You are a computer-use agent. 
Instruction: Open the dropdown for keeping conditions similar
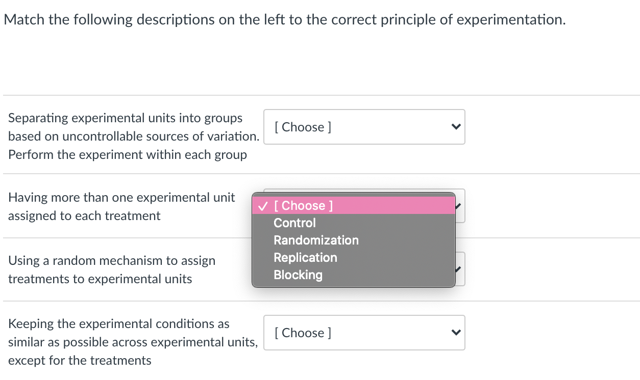pyautogui.click(x=364, y=333)
